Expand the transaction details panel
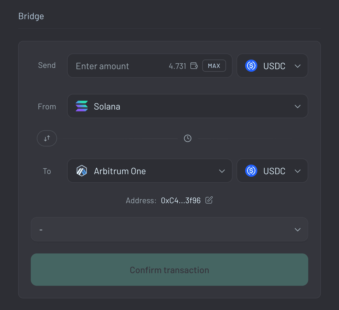This screenshot has width=339, height=310. (x=298, y=229)
